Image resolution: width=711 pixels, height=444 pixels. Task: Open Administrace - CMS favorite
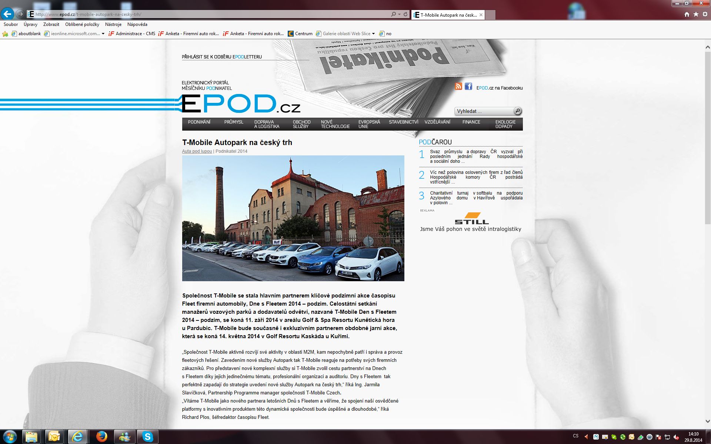pos(132,34)
